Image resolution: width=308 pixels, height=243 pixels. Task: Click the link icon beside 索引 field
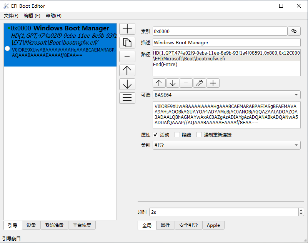pyautogui.click(x=294, y=31)
